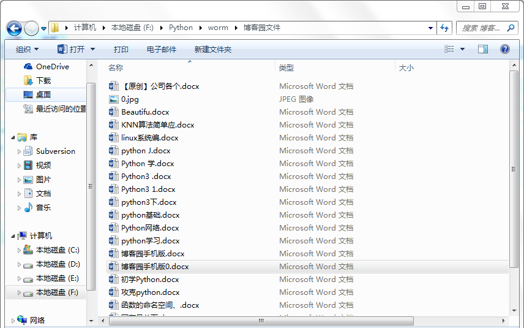Click 计算机 in the address breadcrumb
The width and height of the screenshot is (524, 328).
(85, 28)
